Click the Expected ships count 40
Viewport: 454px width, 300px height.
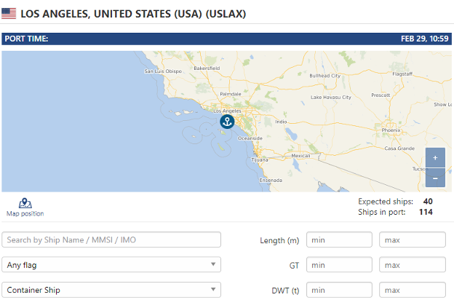[428, 201]
